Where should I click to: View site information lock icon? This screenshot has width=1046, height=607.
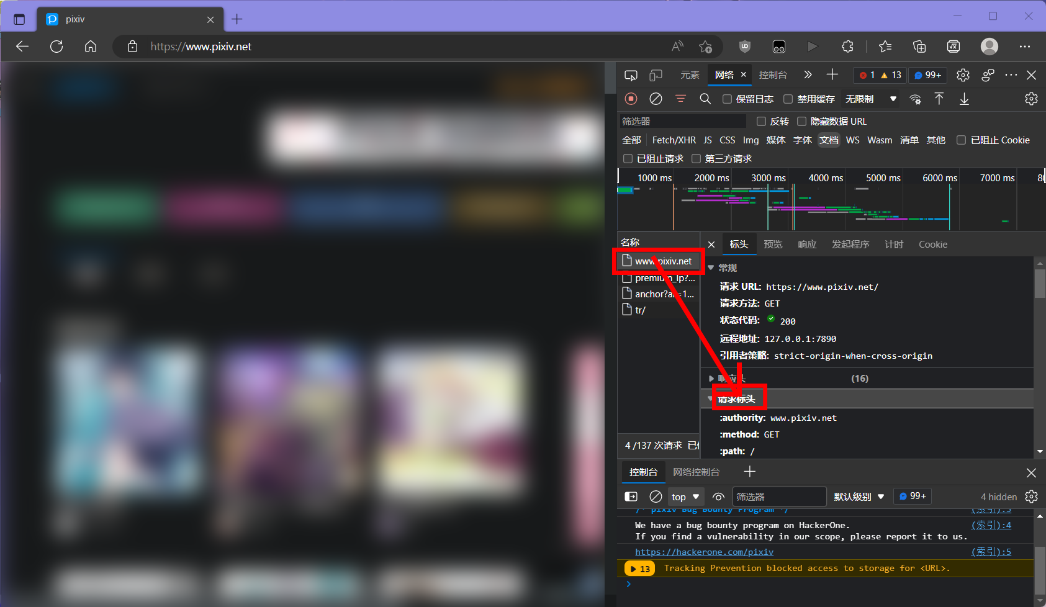coord(132,47)
